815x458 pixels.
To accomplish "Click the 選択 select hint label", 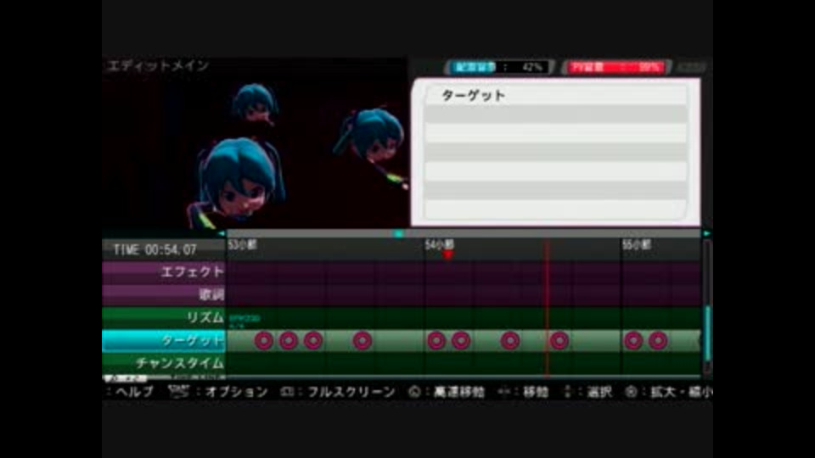I will (599, 392).
